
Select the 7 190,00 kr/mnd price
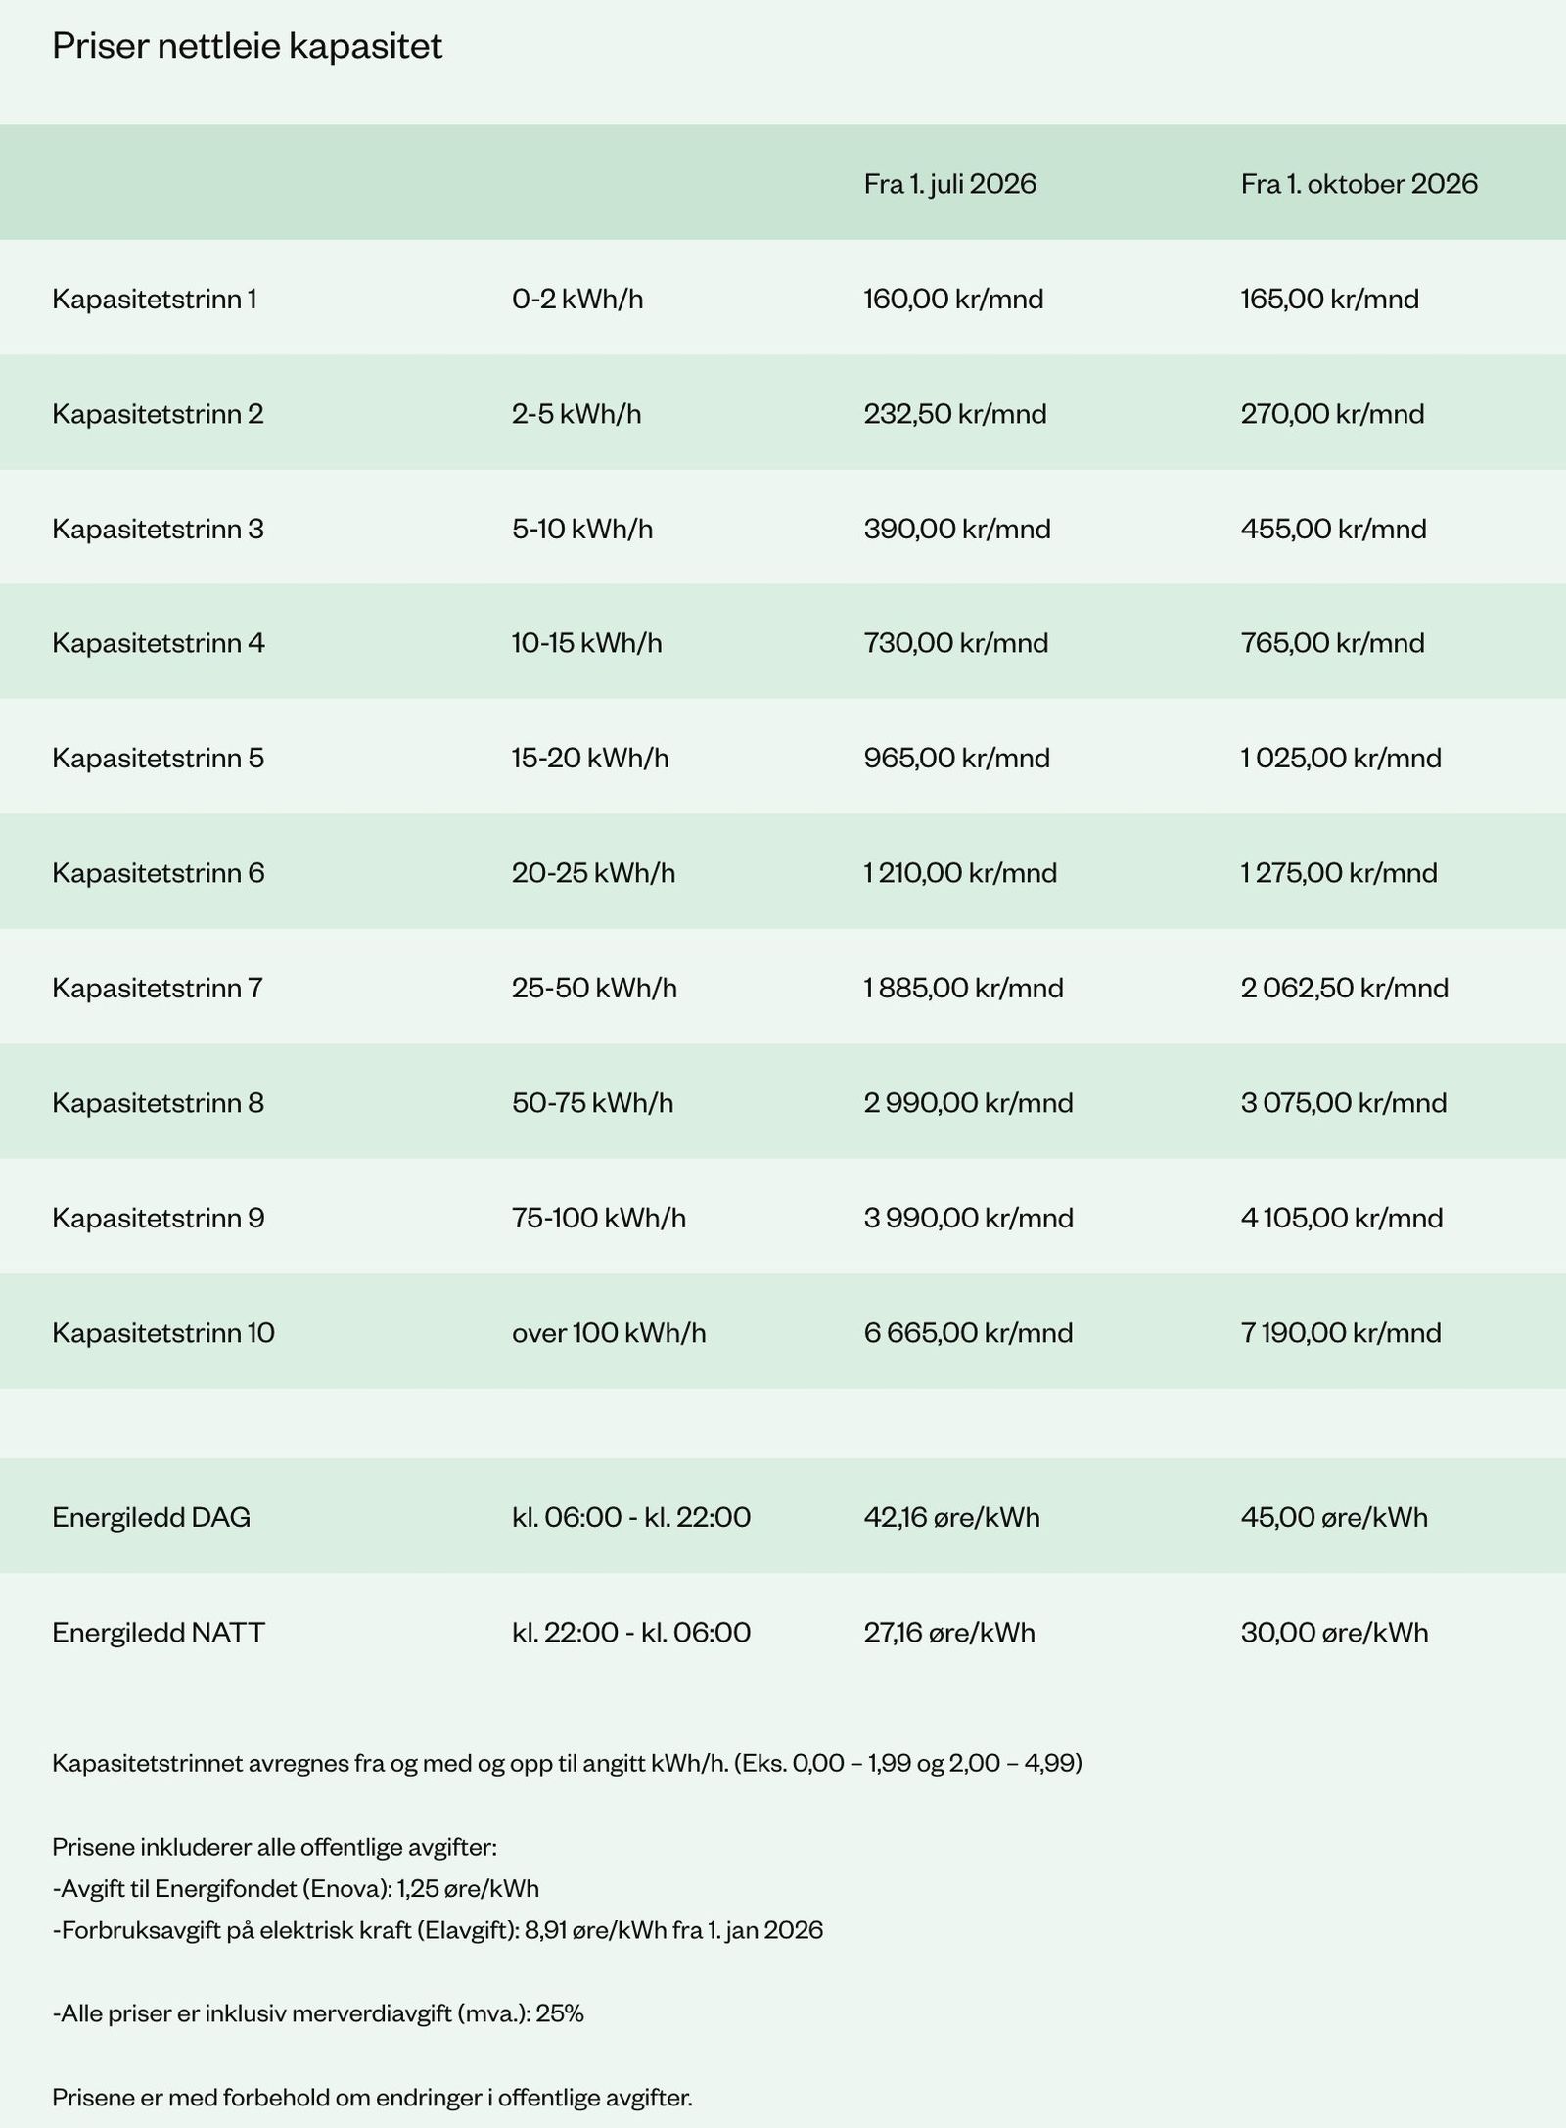pyautogui.click(x=1341, y=1333)
